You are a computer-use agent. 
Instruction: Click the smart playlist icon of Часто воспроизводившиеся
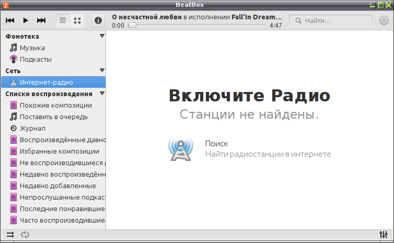click(x=14, y=220)
